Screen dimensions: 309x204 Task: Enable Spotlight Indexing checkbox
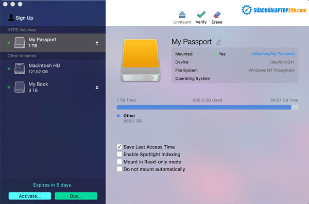click(x=119, y=154)
